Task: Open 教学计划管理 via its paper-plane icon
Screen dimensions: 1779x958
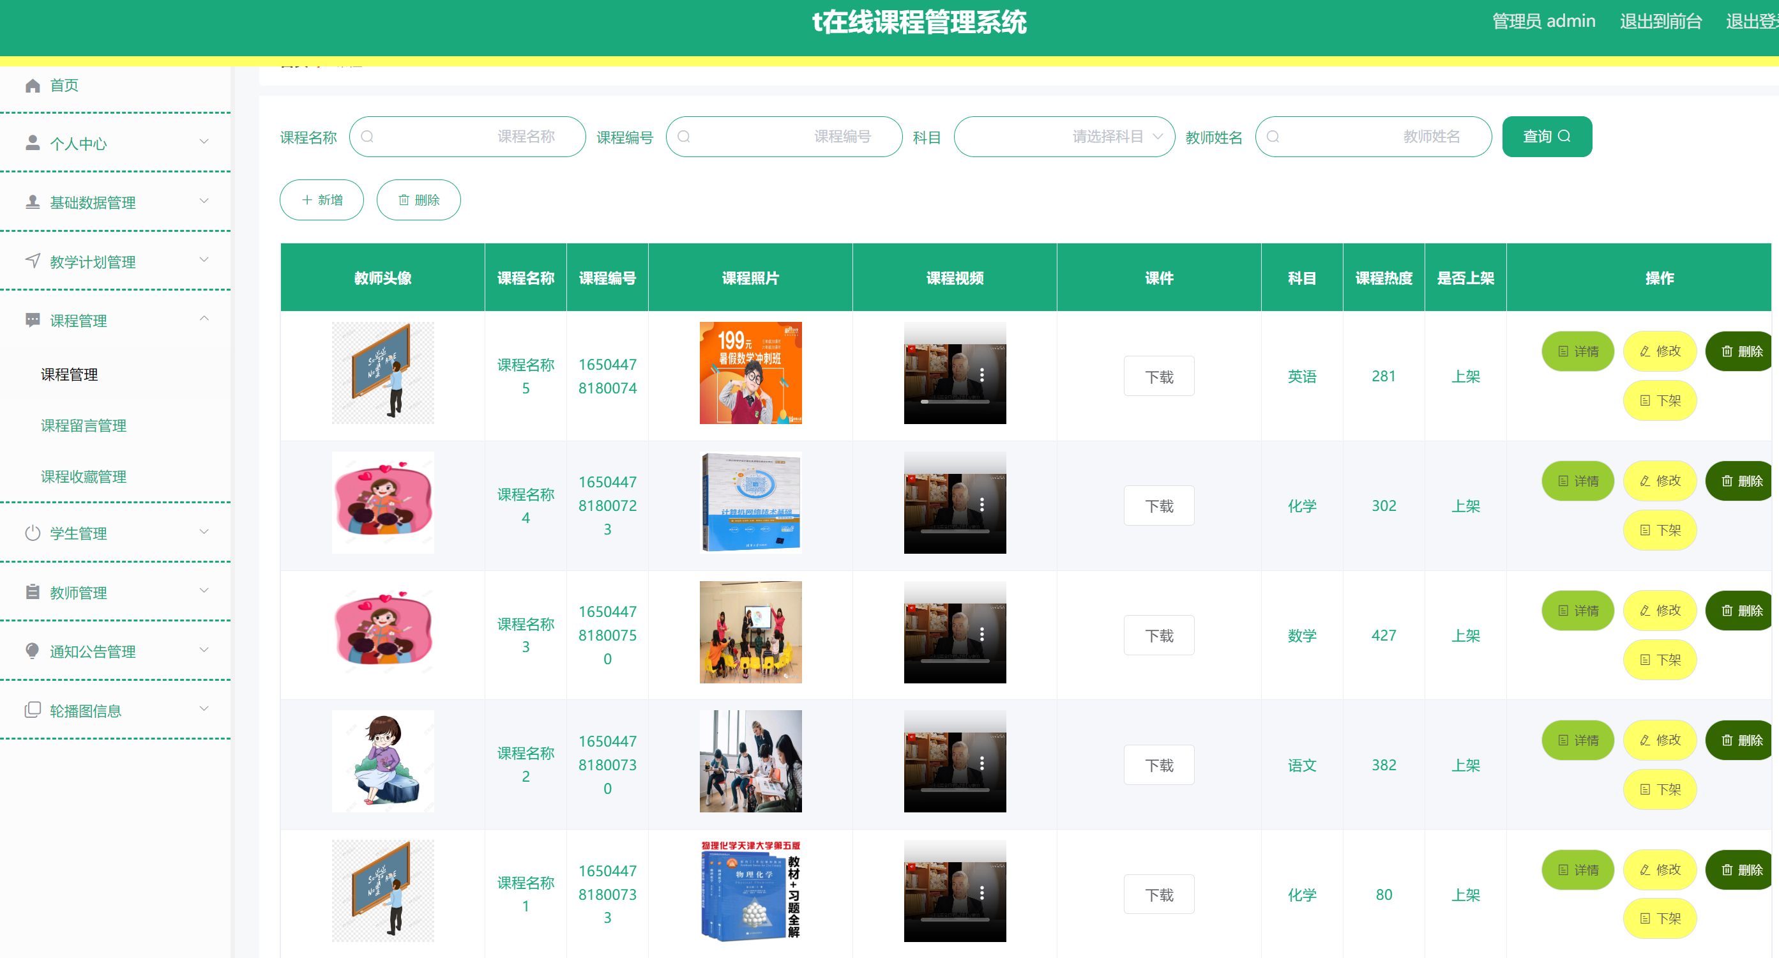Action: [33, 261]
